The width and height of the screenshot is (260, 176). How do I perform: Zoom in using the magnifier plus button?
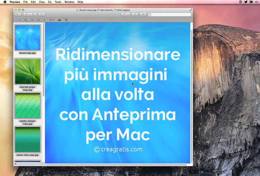[33, 15]
